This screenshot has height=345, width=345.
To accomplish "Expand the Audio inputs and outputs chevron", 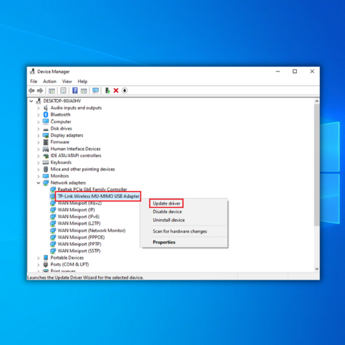I will coord(38,108).
